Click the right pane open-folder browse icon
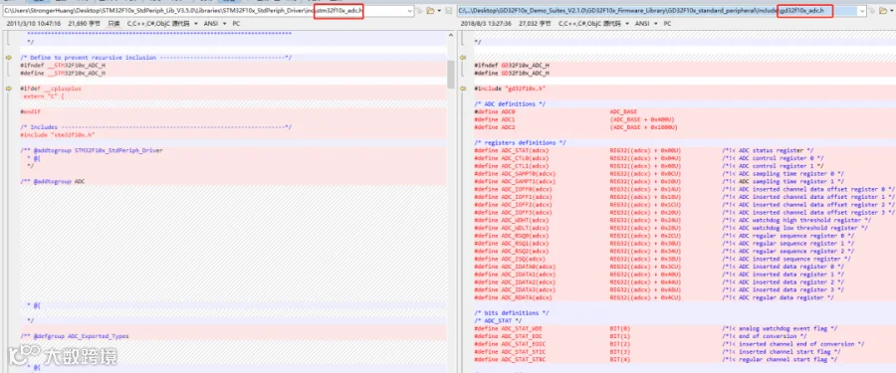 click(x=884, y=11)
